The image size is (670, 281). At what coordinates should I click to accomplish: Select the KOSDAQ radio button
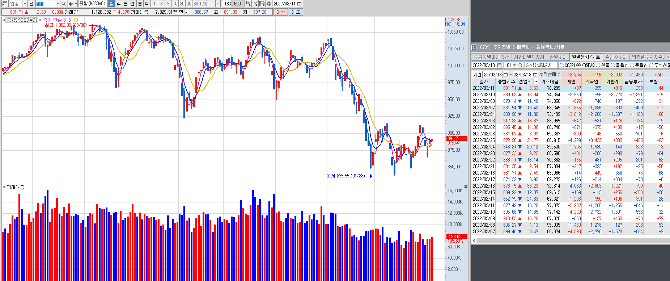[578, 65]
